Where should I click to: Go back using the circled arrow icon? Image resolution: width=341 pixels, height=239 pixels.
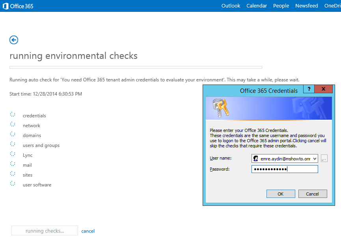coord(14,40)
